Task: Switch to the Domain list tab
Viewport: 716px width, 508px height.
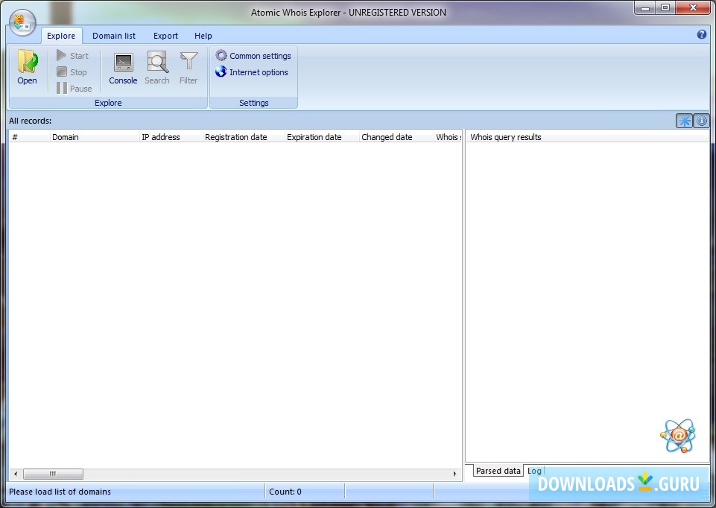Action: [x=113, y=35]
